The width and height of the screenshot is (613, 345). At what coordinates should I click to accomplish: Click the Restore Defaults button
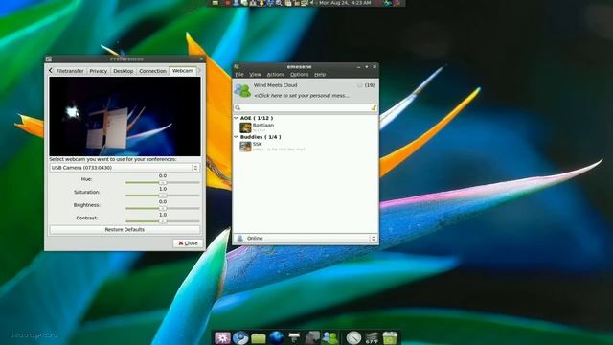[125, 230]
